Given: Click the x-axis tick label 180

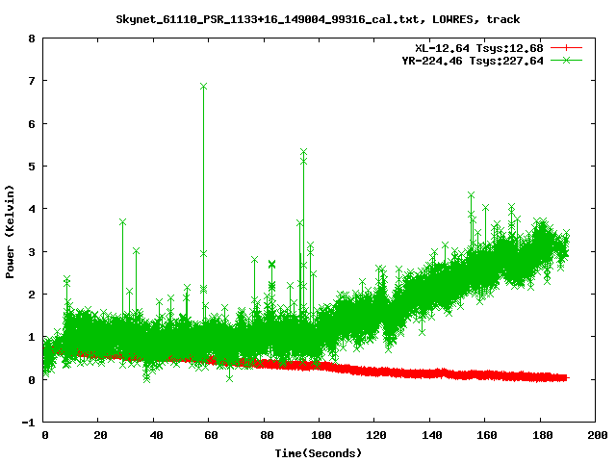Looking at the screenshot, I should pyautogui.click(x=540, y=435).
